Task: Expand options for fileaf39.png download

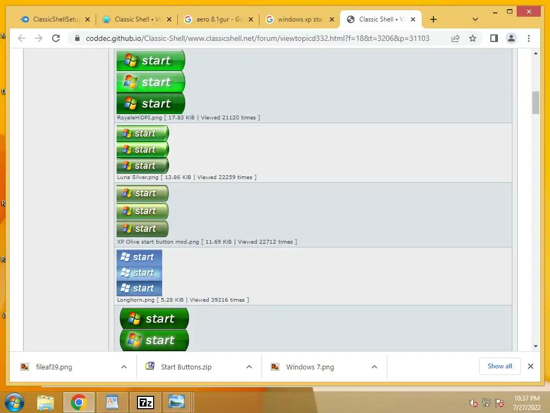Action: pyautogui.click(x=124, y=367)
